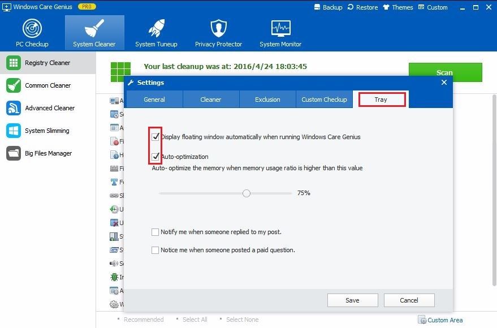Click the 75% memory threshold value
This screenshot has height=328, width=497.
304,193
